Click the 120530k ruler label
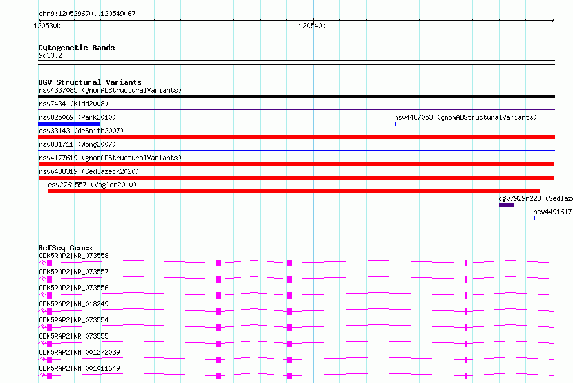This screenshot has width=573, height=383. pos(47,26)
